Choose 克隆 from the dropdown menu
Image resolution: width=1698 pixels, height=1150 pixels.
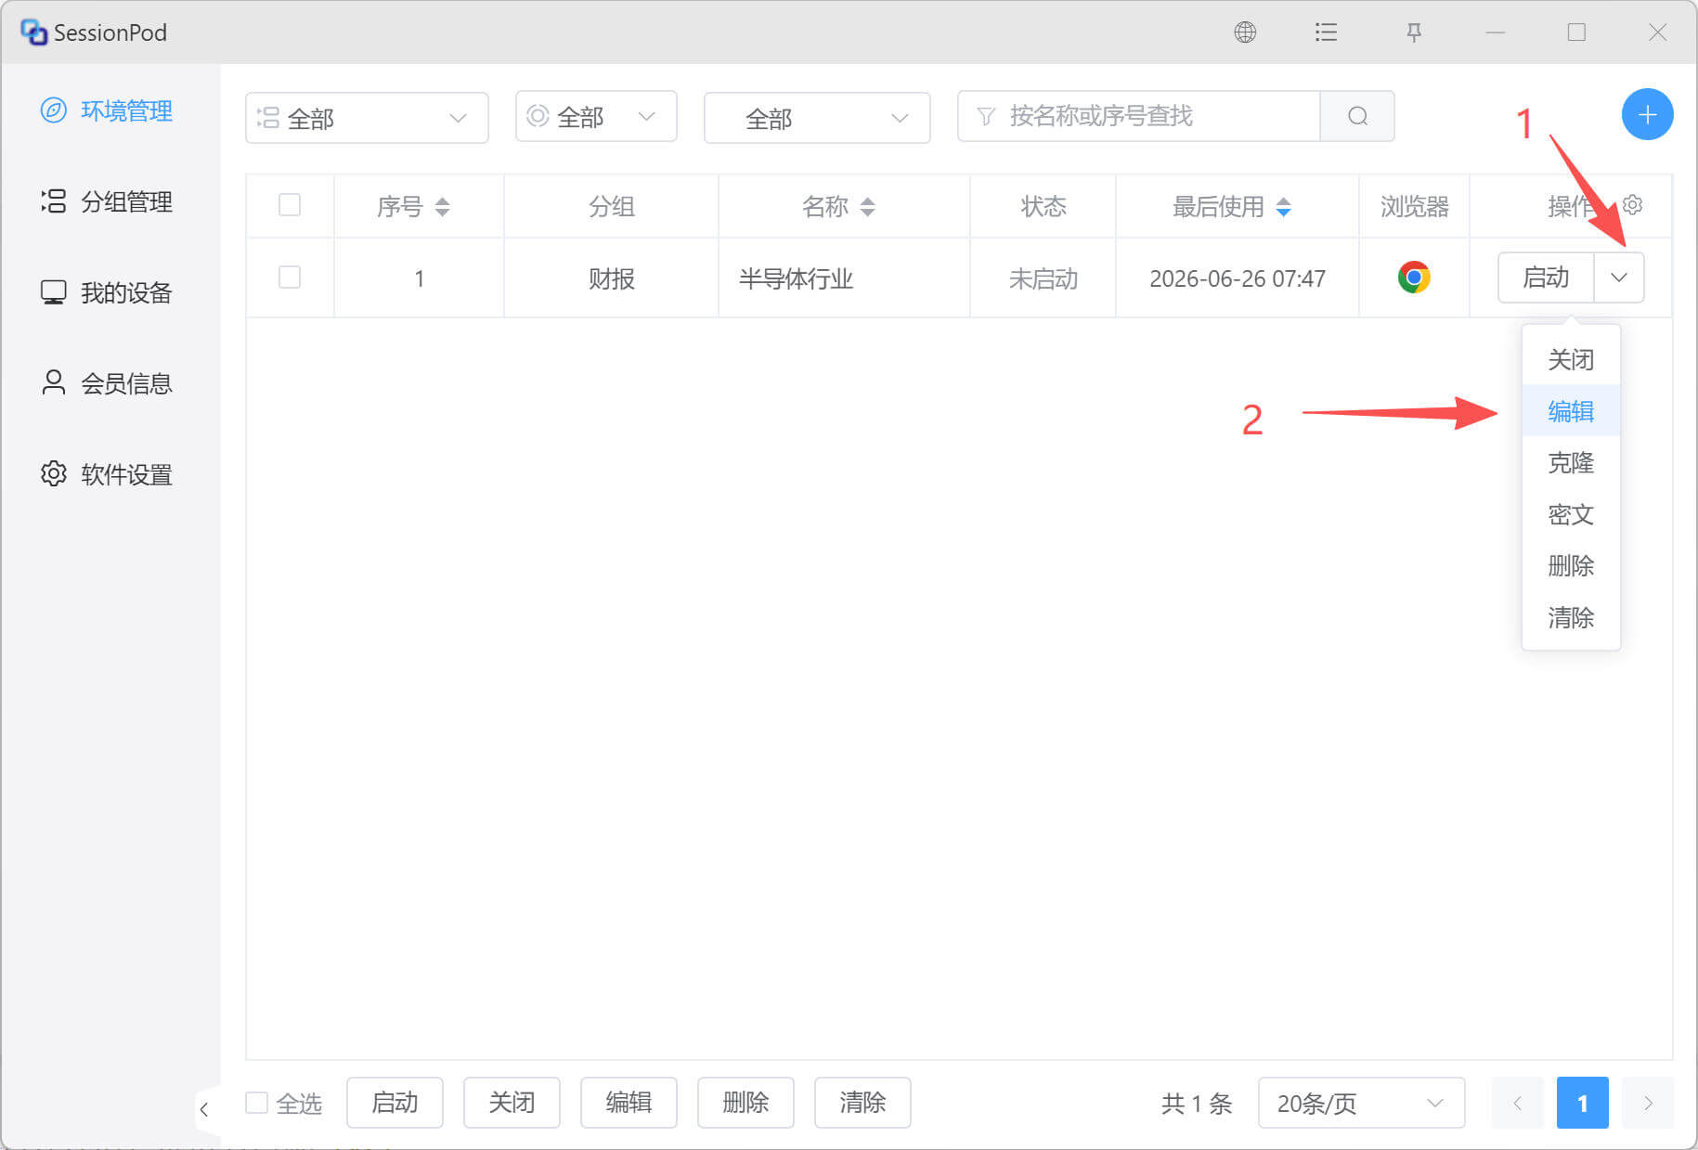pyautogui.click(x=1571, y=462)
